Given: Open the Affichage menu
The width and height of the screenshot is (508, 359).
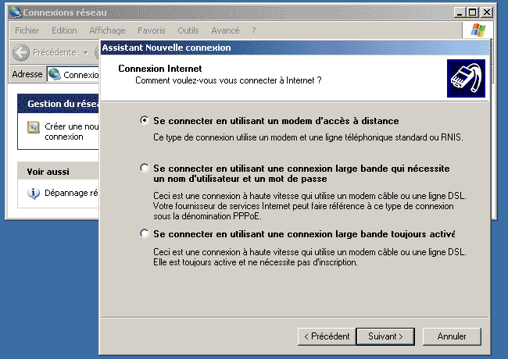Looking at the screenshot, I should [107, 30].
